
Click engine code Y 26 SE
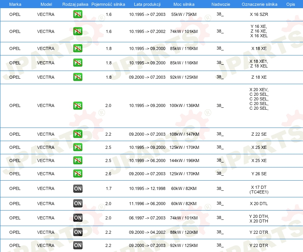[259, 174]
